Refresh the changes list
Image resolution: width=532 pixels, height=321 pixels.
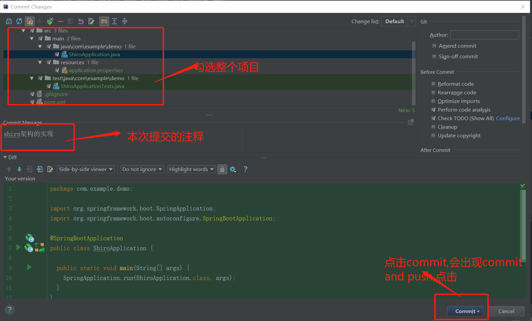[19, 22]
